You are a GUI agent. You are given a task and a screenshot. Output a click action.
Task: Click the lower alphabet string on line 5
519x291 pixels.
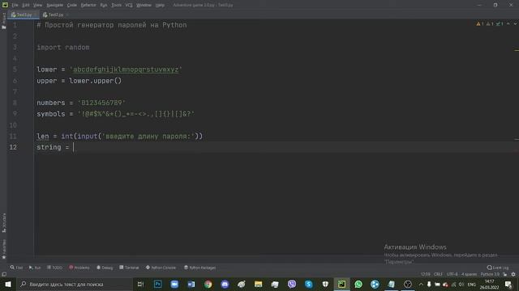point(126,70)
